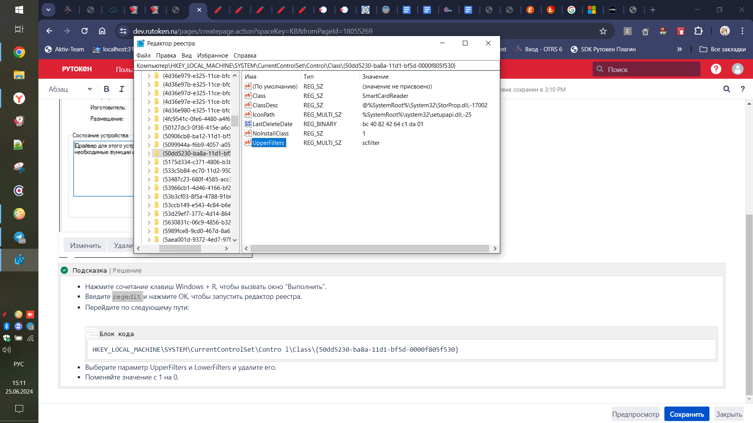Select the UpperFilters registry value
This screenshot has height=423, width=753.
(268, 143)
